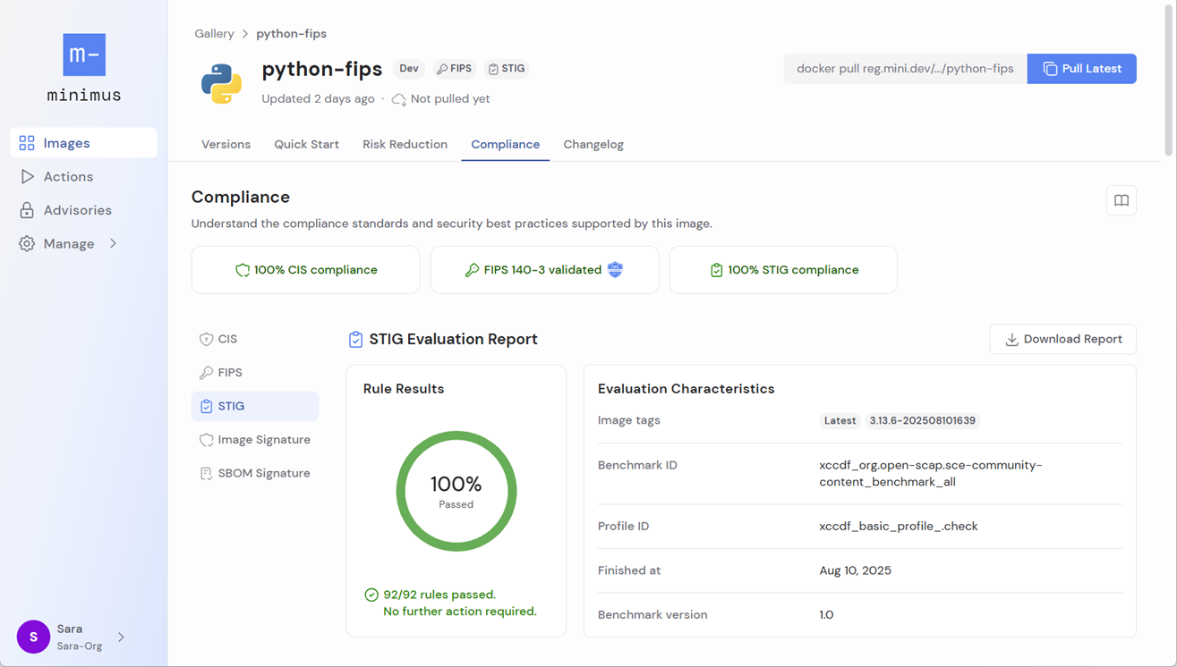Click the STIG Evaluation Report clipboard icon
The width and height of the screenshot is (1177, 667).
click(x=355, y=340)
